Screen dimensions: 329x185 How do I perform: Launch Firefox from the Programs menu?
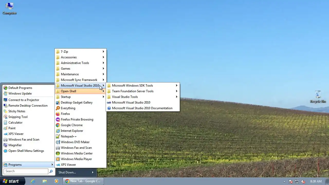click(80, 114)
